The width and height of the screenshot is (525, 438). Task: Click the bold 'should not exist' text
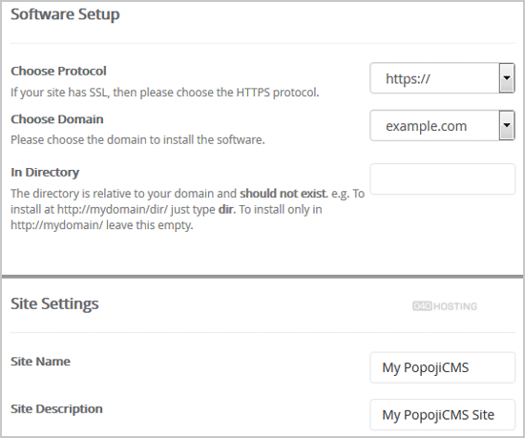[x=283, y=194]
